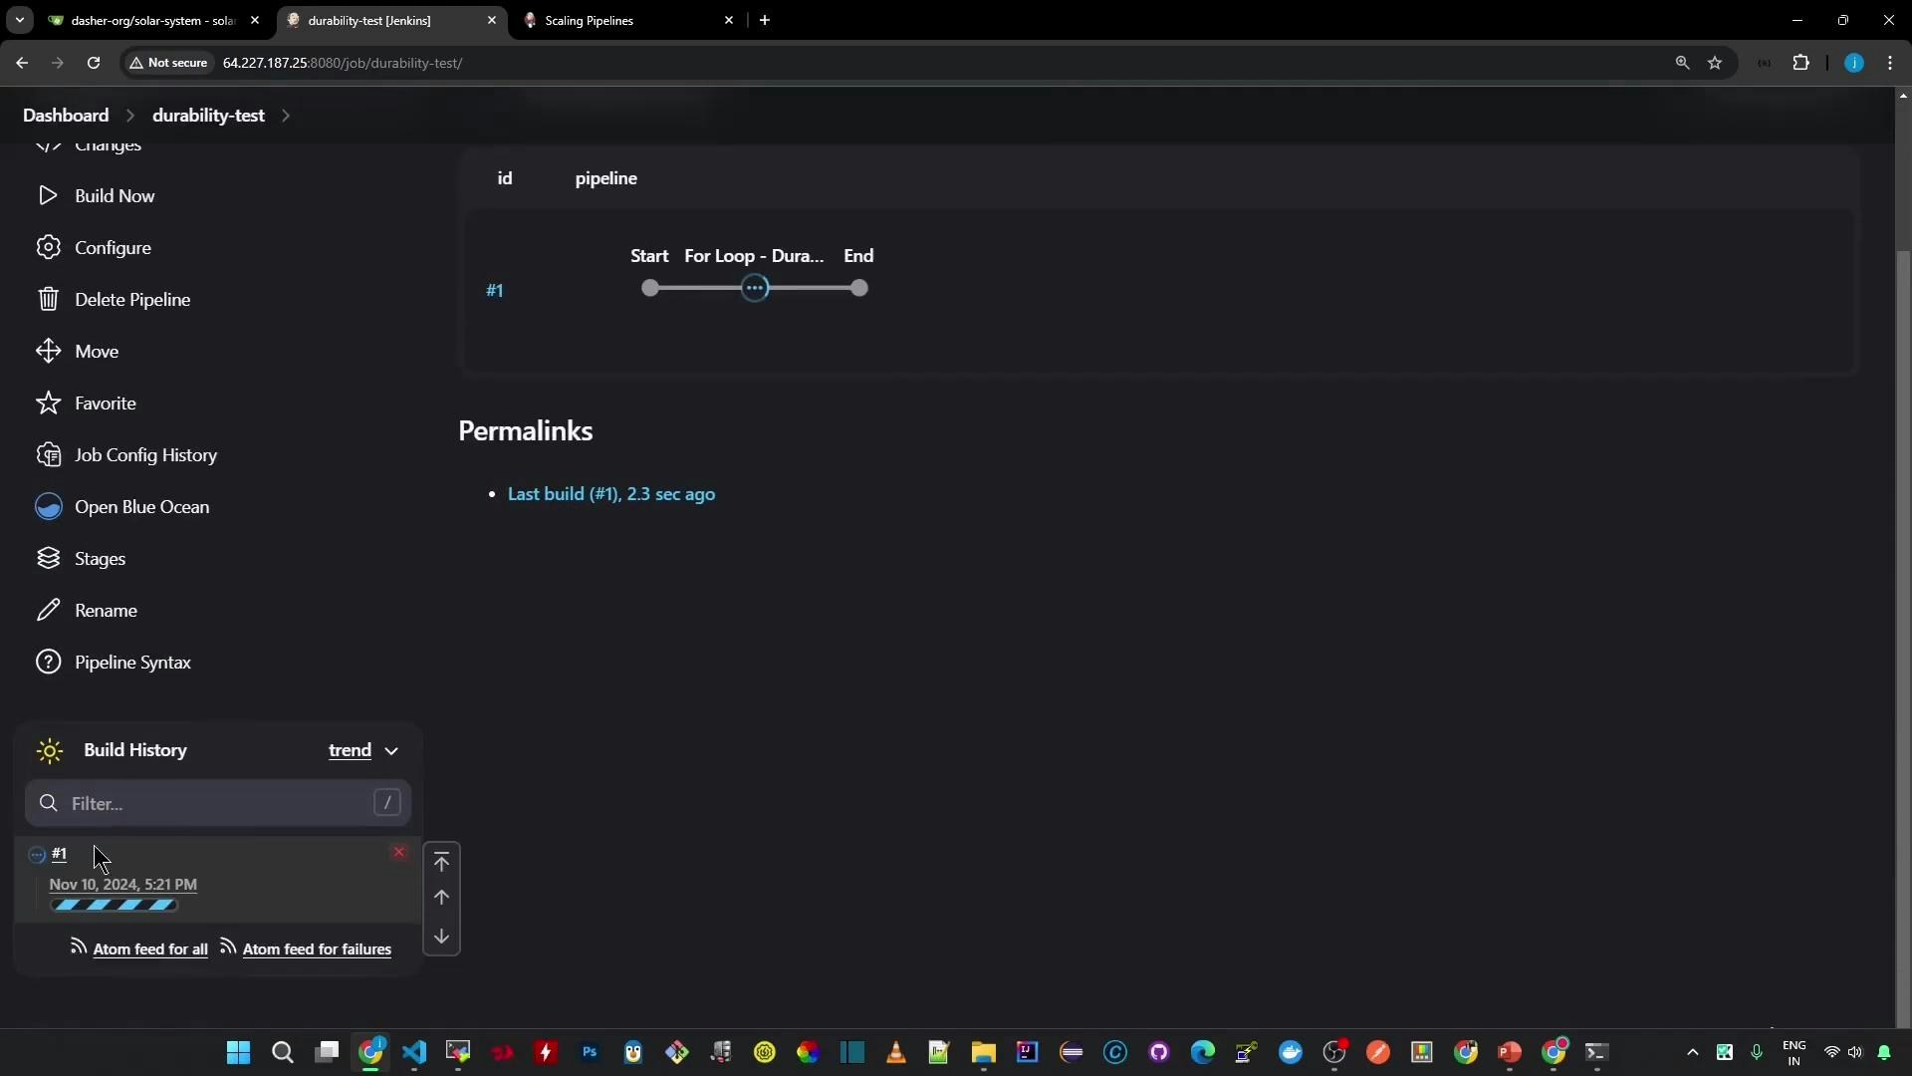Open the Last build (#1) permalink
The image size is (1912, 1076).
[610, 494]
